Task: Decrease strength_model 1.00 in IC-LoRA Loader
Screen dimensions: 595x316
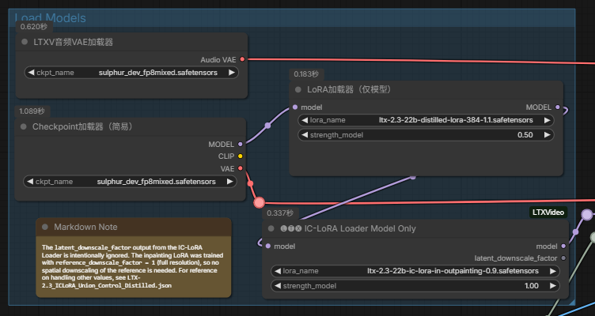Action: click(x=278, y=286)
